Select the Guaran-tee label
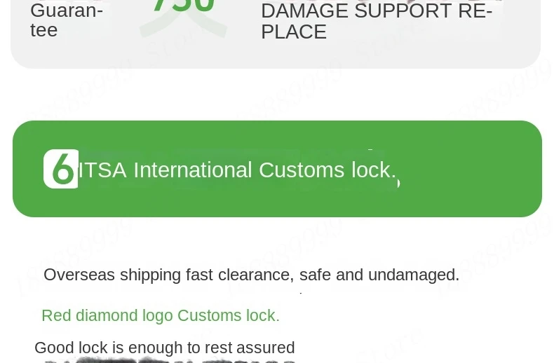The height and width of the screenshot is (363, 554). coord(67,20)
